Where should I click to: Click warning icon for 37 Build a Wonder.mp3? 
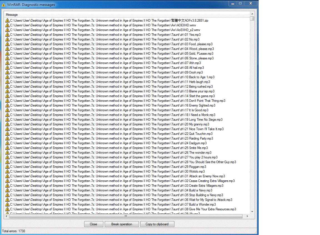[x=7, y=204]
